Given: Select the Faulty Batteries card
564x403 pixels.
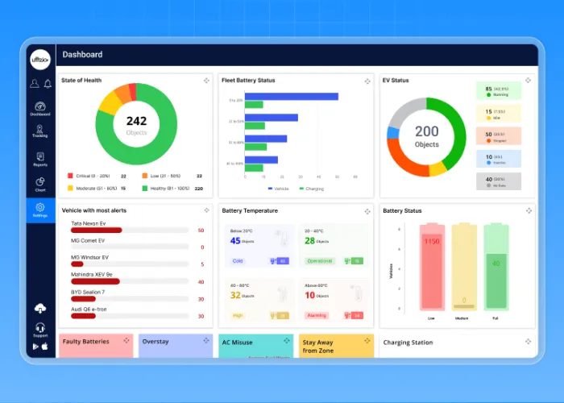Looking at the screenshot, I should click(x=95, y=345).
